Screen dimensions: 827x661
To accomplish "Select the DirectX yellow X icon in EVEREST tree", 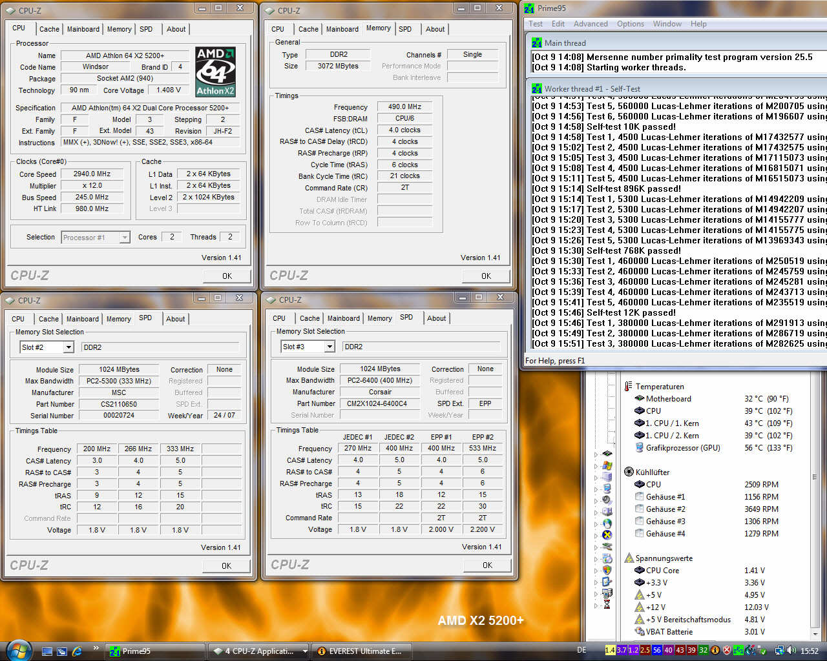I will tap(607, 535).
